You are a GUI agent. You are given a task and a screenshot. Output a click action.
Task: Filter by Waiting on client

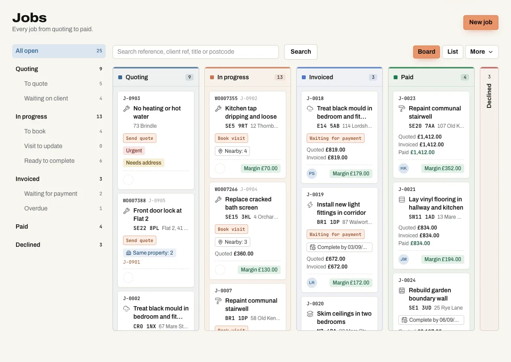59,98
